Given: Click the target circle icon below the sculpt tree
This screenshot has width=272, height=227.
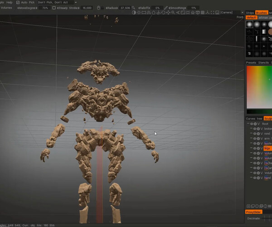Looking at the screenshot, I should [265, 206].
